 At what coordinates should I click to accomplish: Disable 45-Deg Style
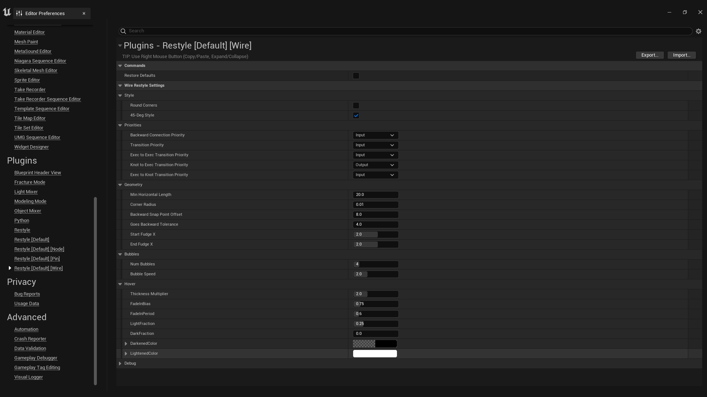pyautogui.click(x=356, y=115)
